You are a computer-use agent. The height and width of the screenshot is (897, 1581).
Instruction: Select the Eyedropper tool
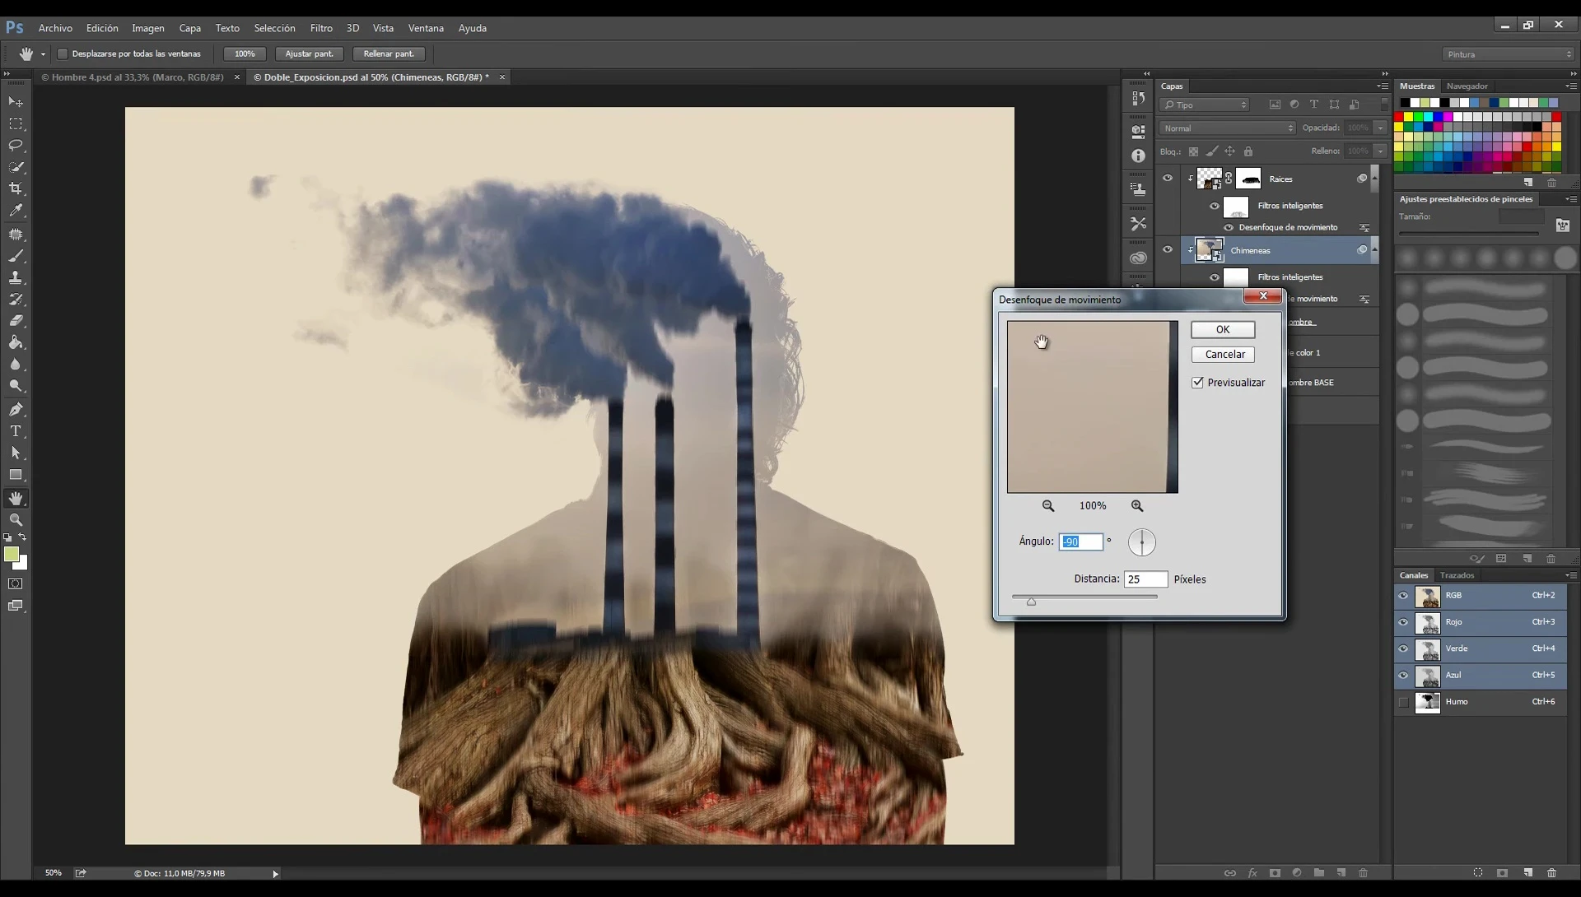coord(16,211)
